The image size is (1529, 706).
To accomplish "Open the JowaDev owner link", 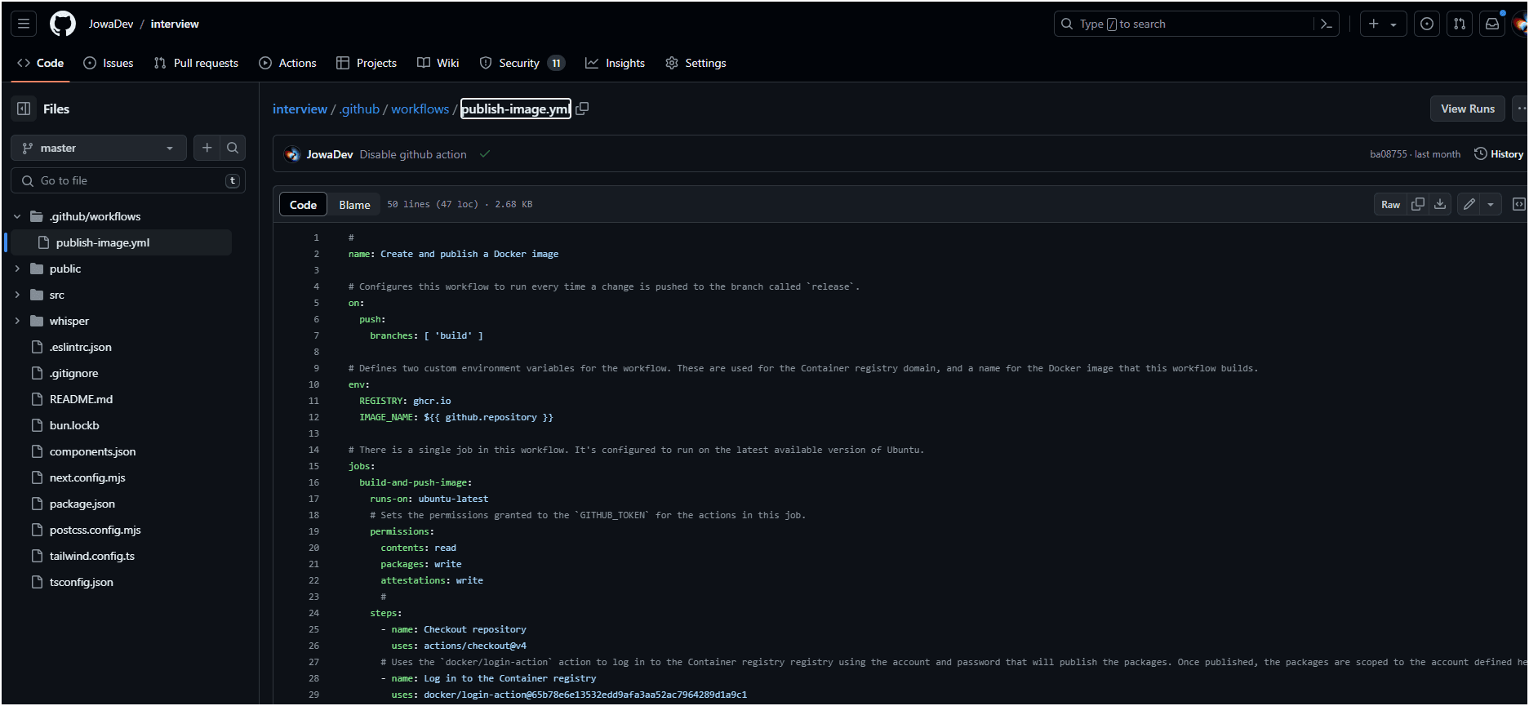I will [111, 24].
